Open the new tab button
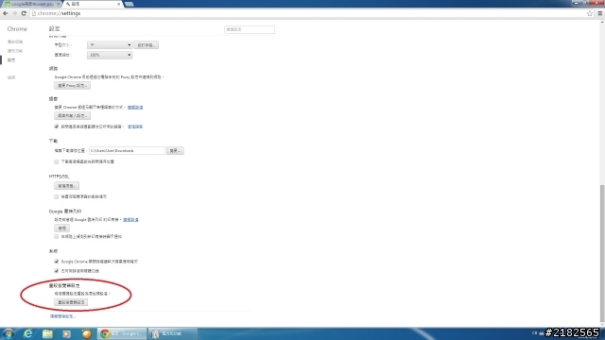The image size is (605, 340). coord(129,4)
